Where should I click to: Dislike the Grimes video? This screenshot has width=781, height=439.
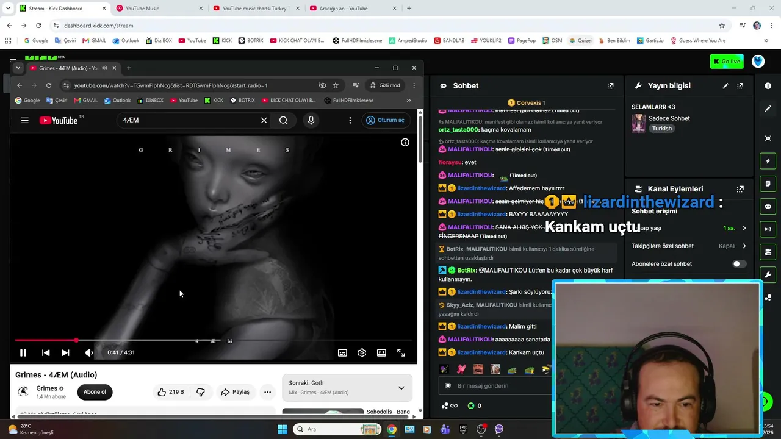tap(200, 392)
